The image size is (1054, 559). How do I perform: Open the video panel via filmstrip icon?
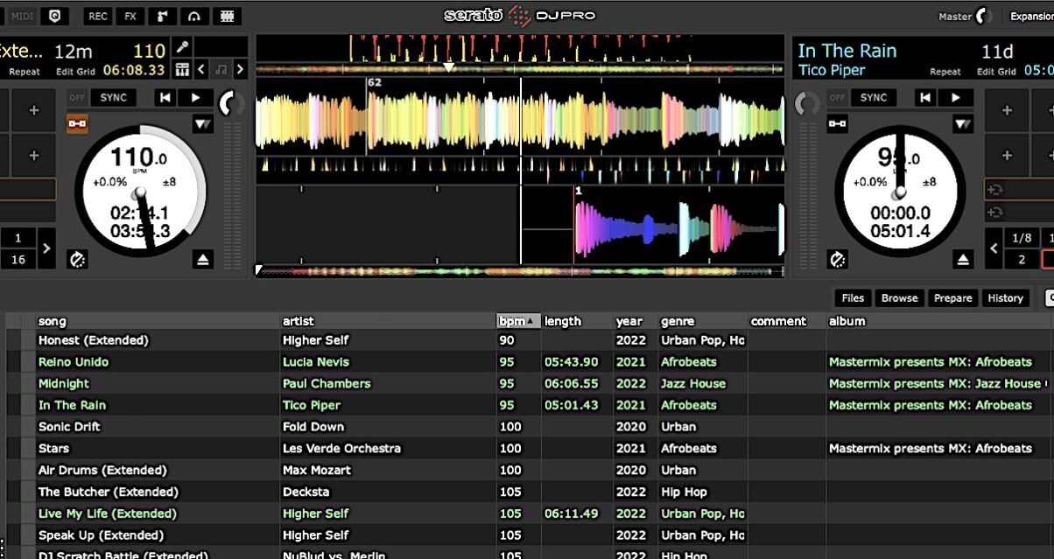click(226, 15)
